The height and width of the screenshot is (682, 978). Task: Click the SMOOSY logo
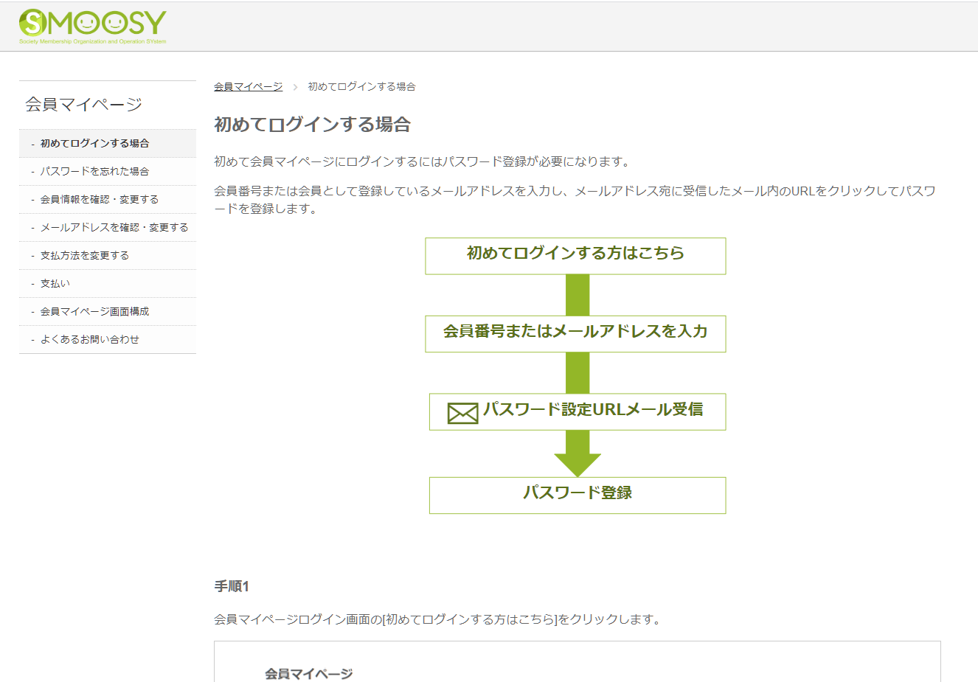(x=93, y=27)
